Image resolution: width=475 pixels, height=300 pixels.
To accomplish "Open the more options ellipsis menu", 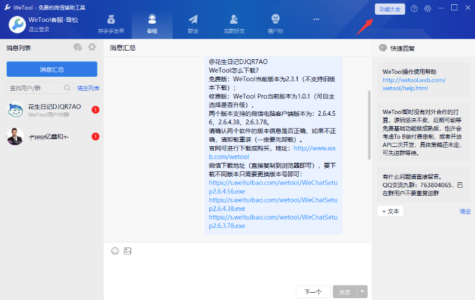I will (x=316, y=20).
